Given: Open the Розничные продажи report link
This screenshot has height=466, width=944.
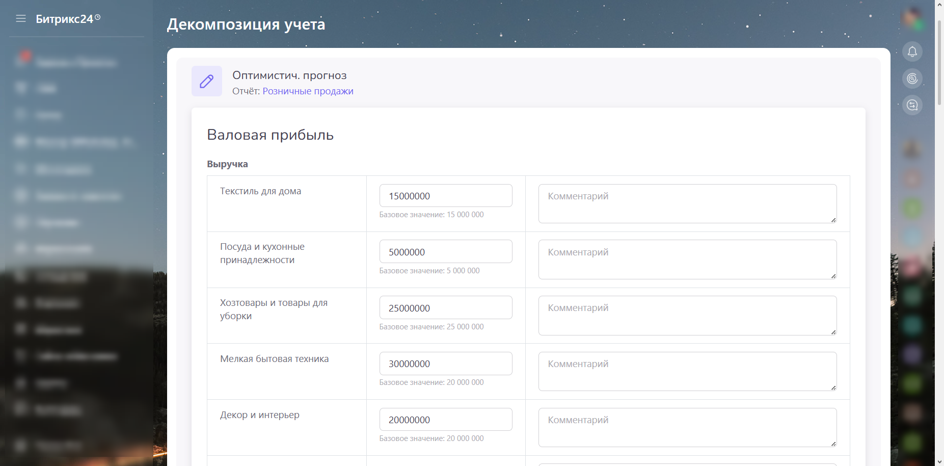Looking at the screenshot, I should [x=308, y=91].
